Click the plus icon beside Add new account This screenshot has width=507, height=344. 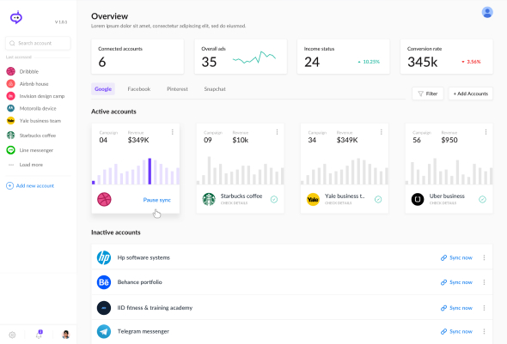pyautogui.click(x=9, y=185)
